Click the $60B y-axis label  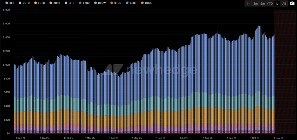[7, 92]
